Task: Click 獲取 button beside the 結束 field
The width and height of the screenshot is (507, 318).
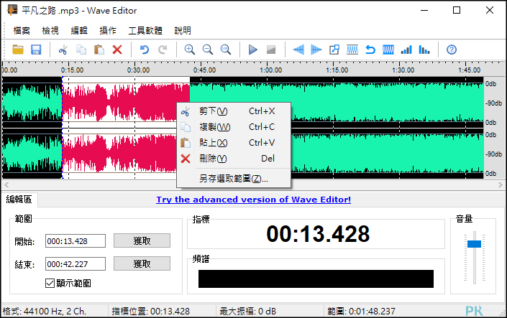Action: pos(142,263)
